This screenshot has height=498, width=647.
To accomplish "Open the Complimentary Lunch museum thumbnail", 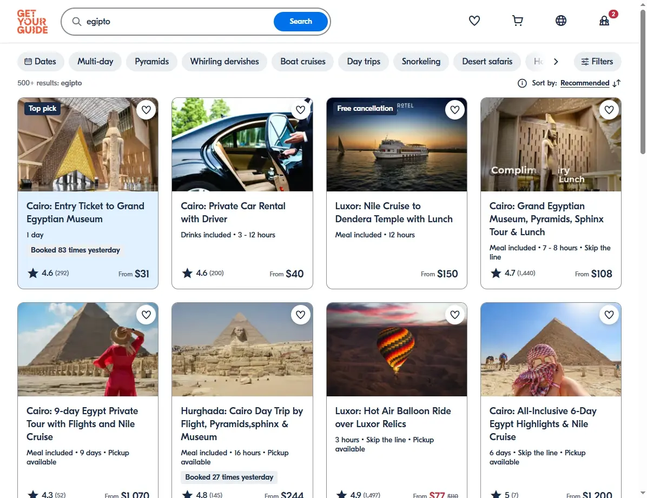I will (x=551, y=144).
